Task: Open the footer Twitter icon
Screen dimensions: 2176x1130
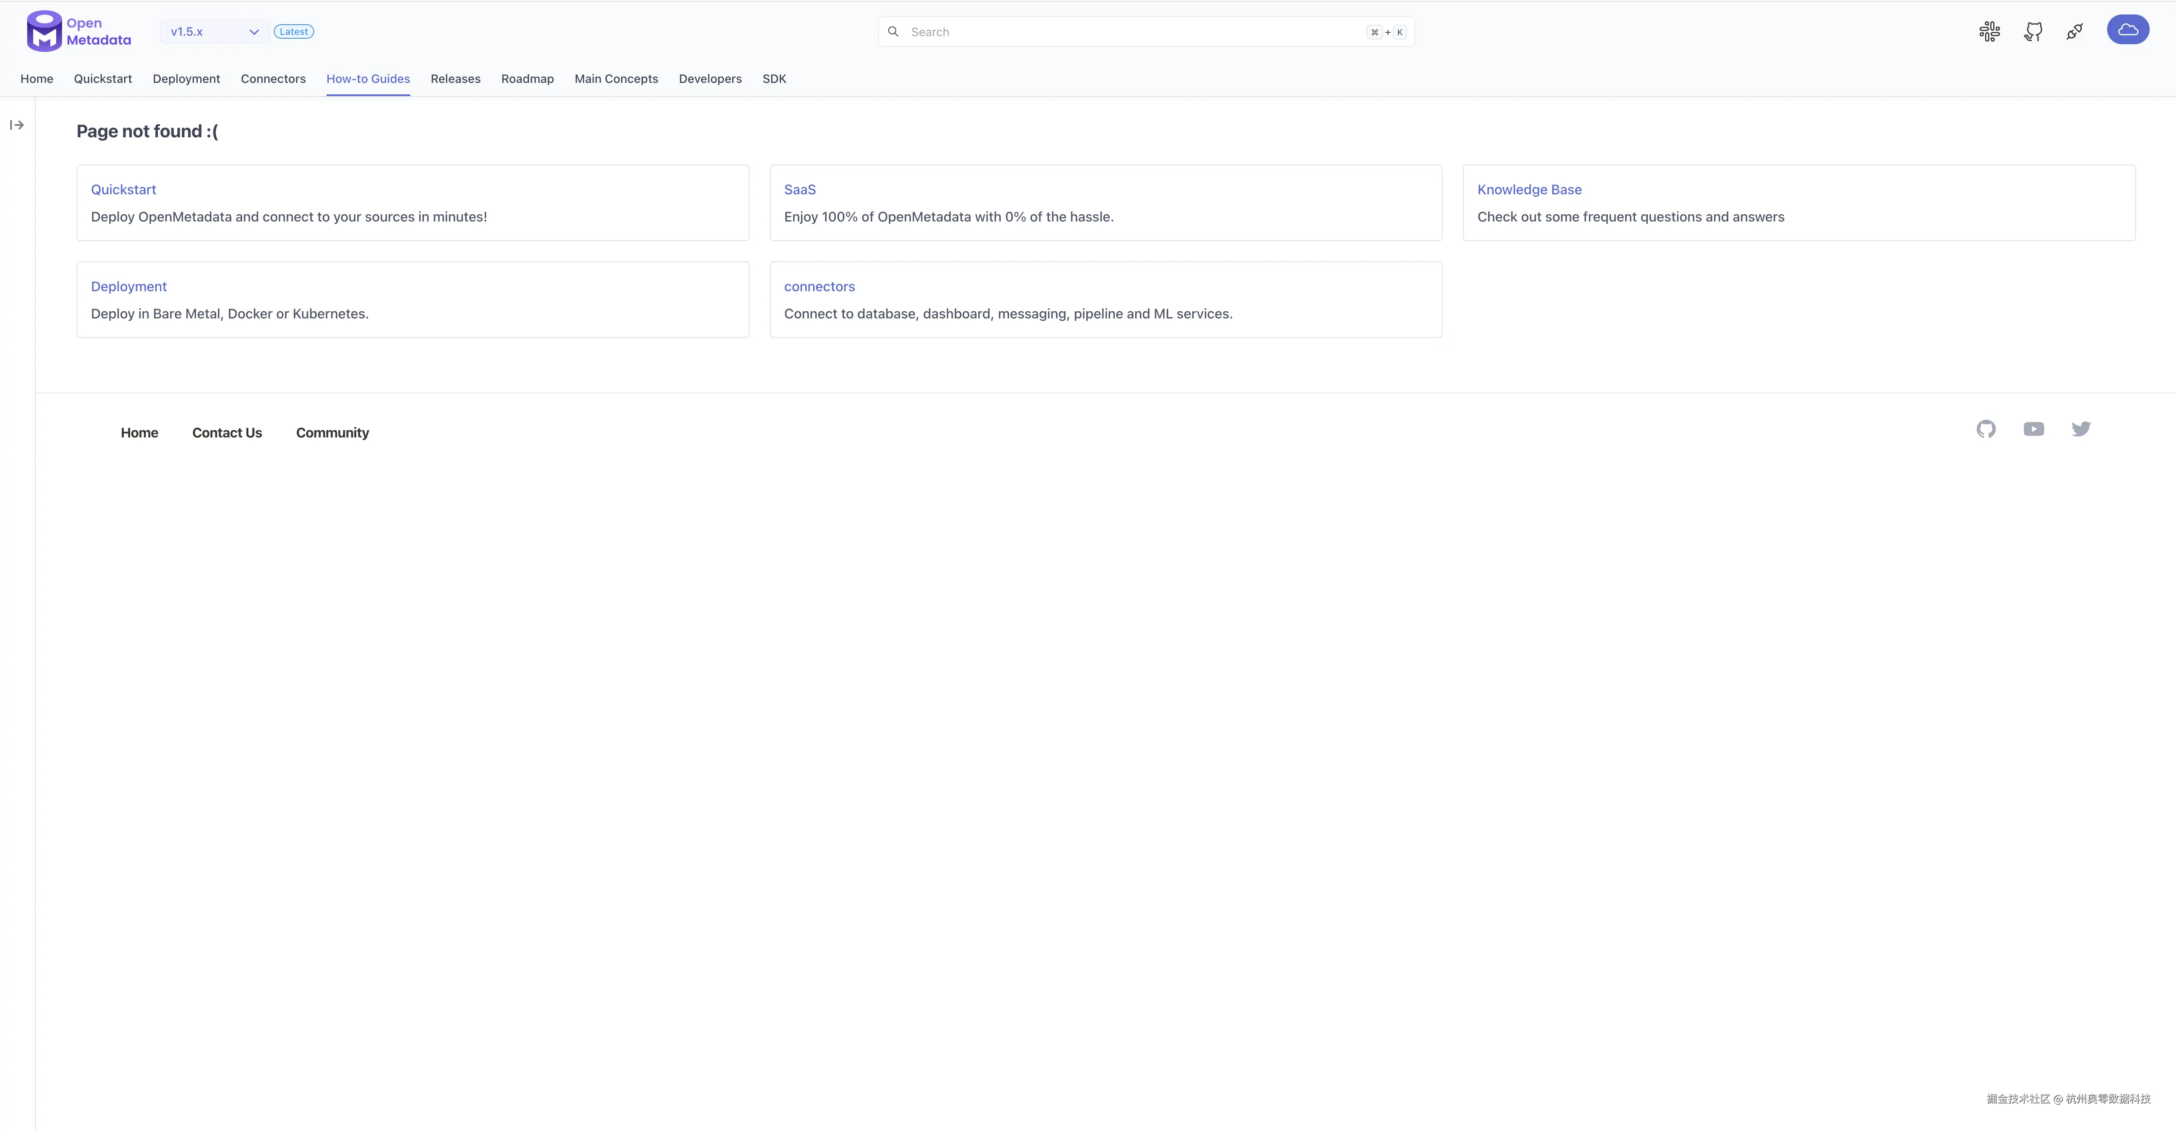Action: click(2080, 429)
